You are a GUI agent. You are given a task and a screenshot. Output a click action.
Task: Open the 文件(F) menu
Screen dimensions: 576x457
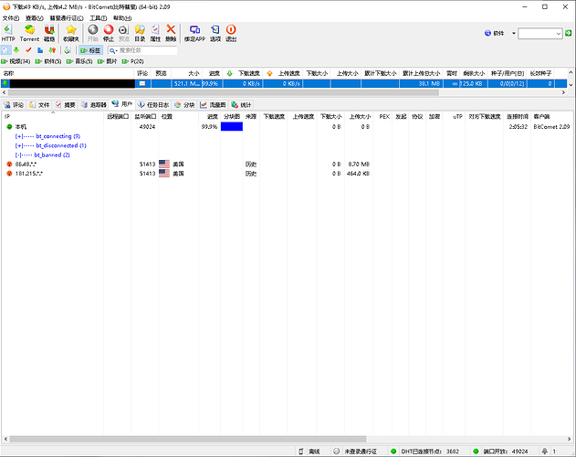tap(11, 17)
